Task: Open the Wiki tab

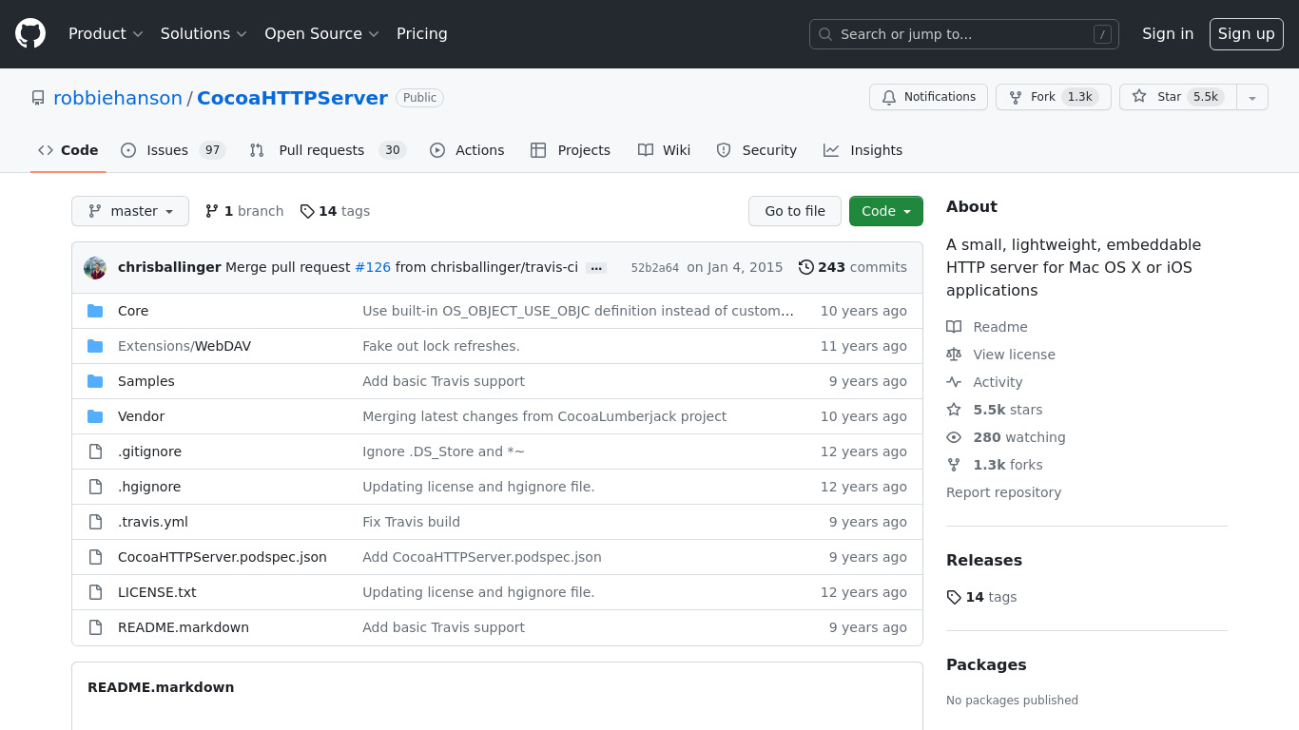Action: point(665,150)
